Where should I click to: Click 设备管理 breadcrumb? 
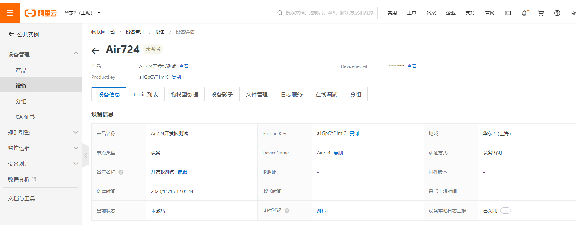[x=135, y=32]
